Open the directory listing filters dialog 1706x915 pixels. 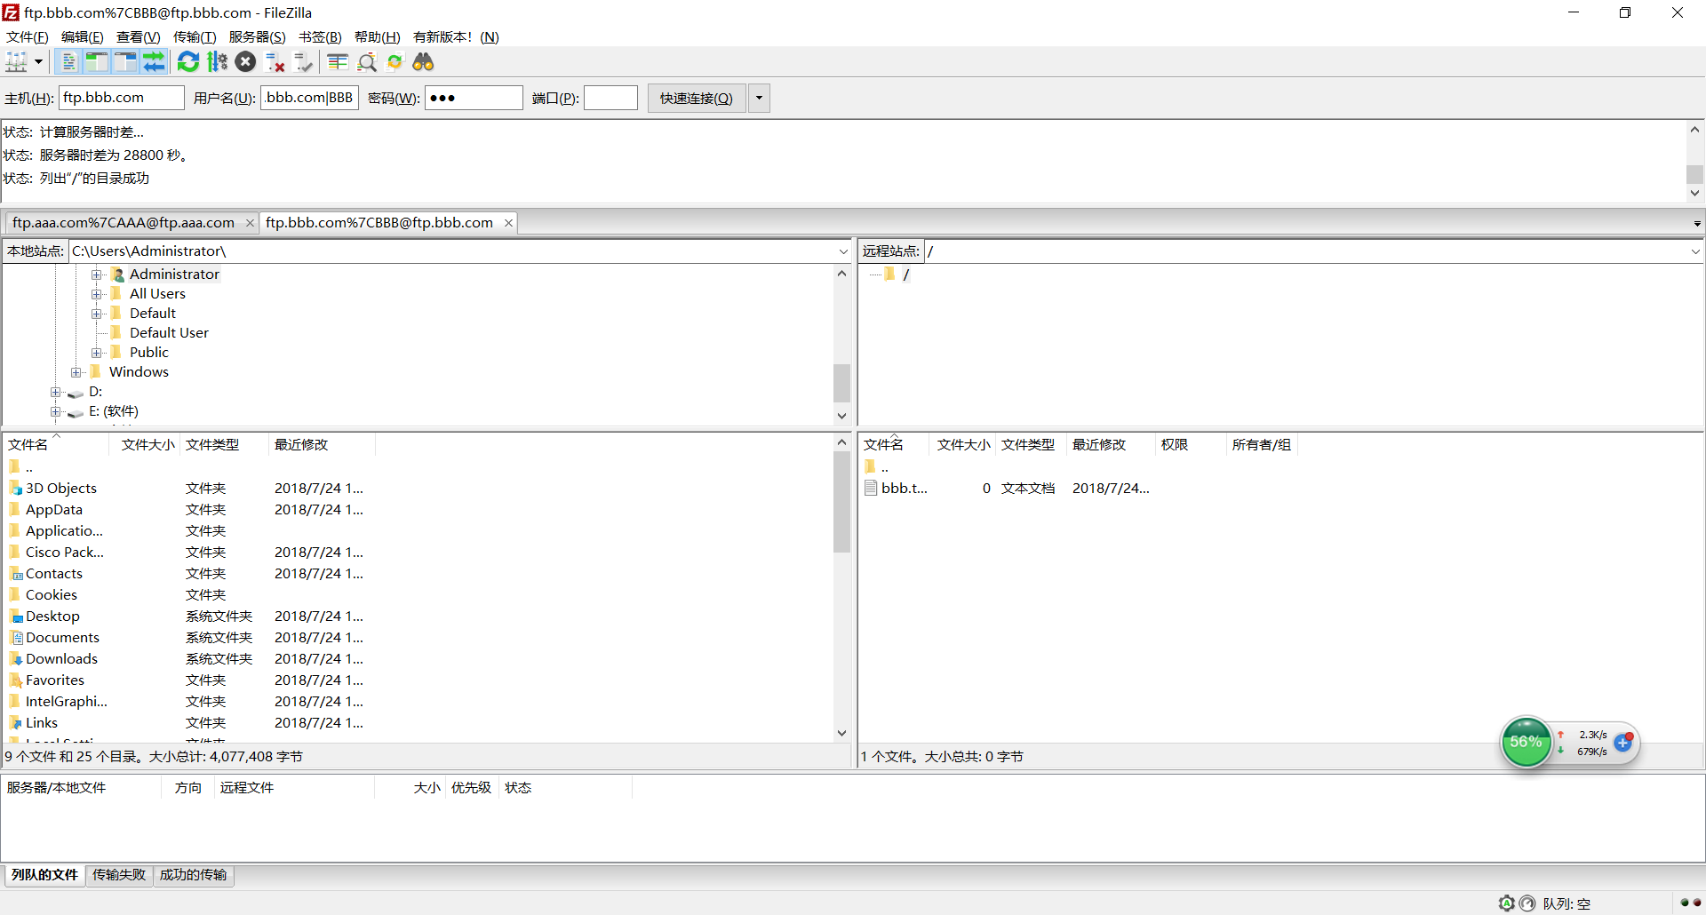coord(338,62)
